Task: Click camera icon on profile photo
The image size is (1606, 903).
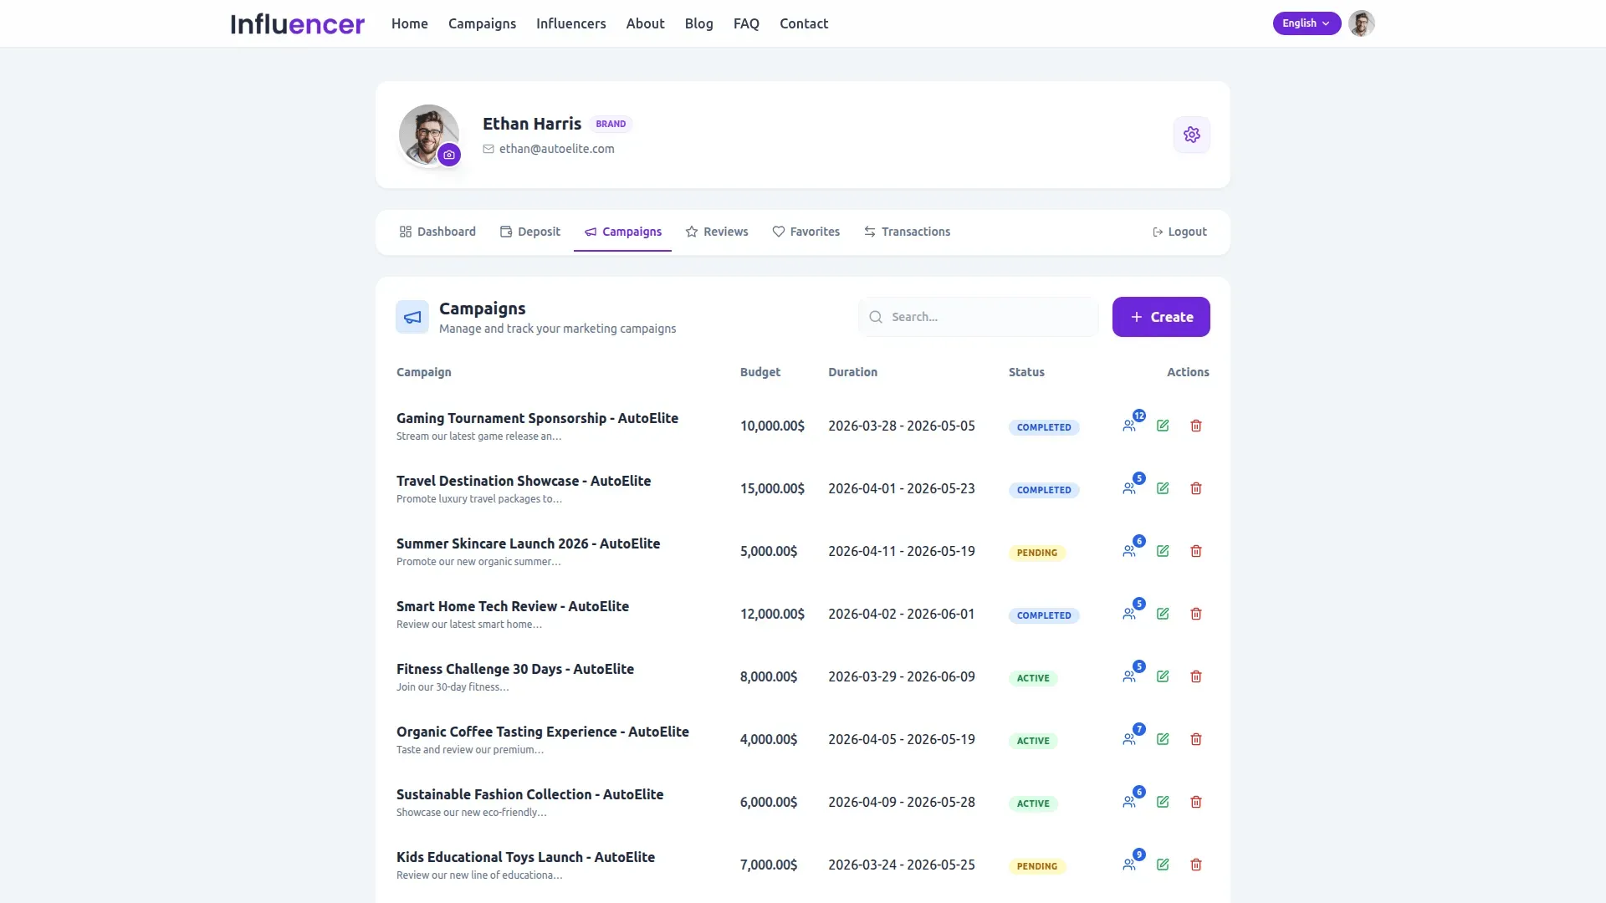Action: click(449, 155)
